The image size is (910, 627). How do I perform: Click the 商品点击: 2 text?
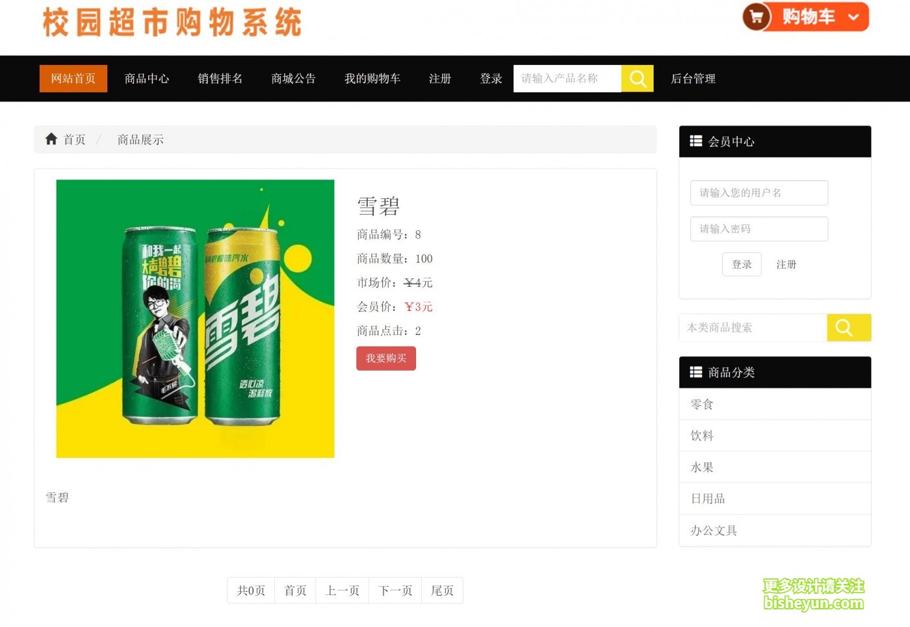coord(389,331)
